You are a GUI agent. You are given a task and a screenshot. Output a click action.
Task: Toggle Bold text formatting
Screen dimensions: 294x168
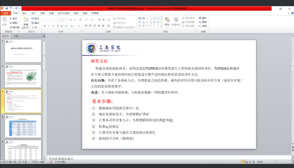tap(45, 26)
